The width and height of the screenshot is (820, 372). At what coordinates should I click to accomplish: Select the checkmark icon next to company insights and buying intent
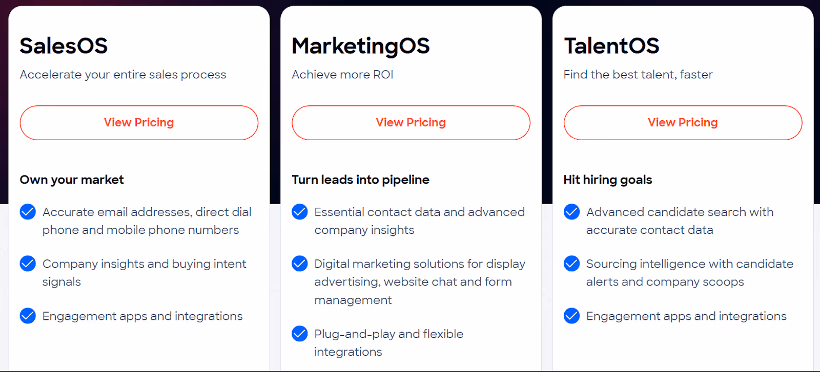click(27, 264)
